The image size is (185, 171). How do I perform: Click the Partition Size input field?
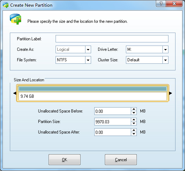coord(113,122)
